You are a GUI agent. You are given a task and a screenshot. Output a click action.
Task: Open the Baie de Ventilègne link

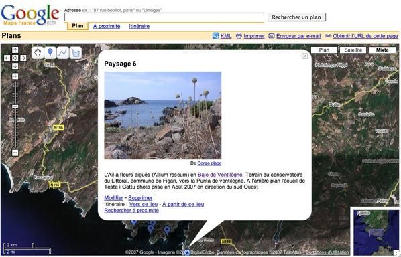(220, 175)
